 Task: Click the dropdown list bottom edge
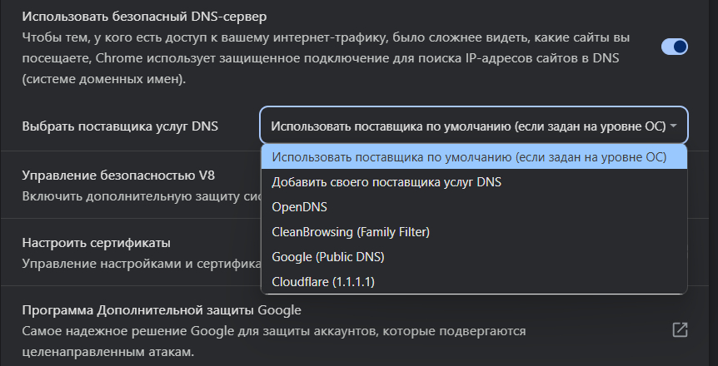(x=474, y=293)
